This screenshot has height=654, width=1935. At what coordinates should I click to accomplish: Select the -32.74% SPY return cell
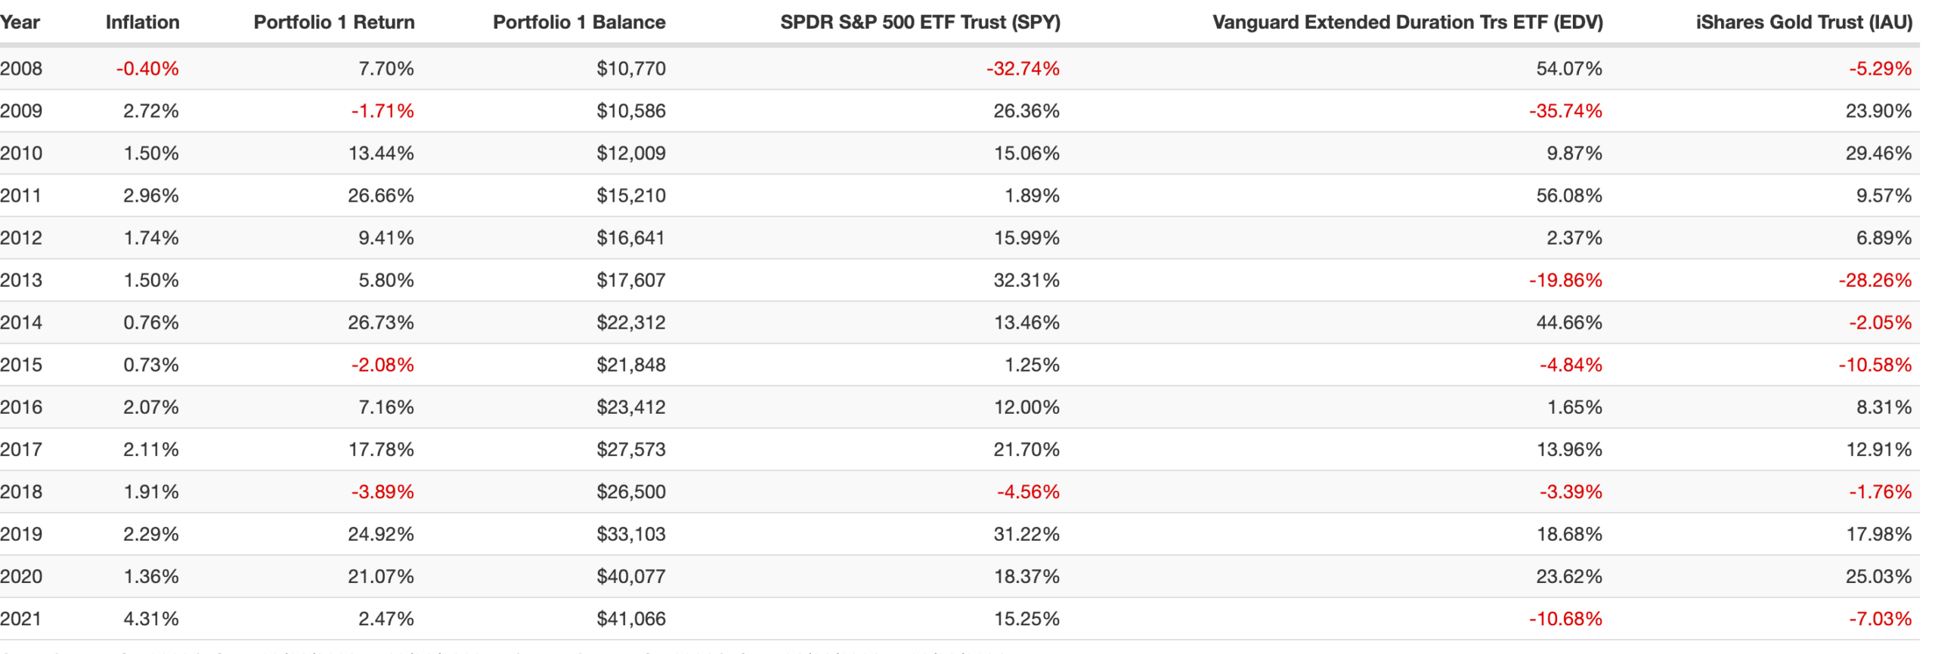tap(1023, 69)
